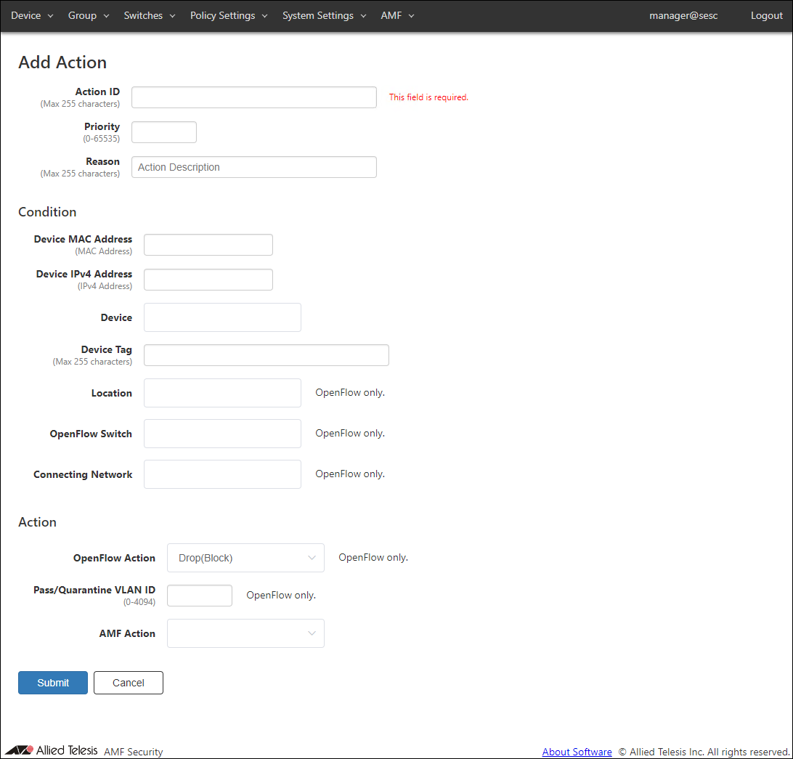Screen dimensions: 793x759
Task: Click the Logout link
Action: point(766,15)
